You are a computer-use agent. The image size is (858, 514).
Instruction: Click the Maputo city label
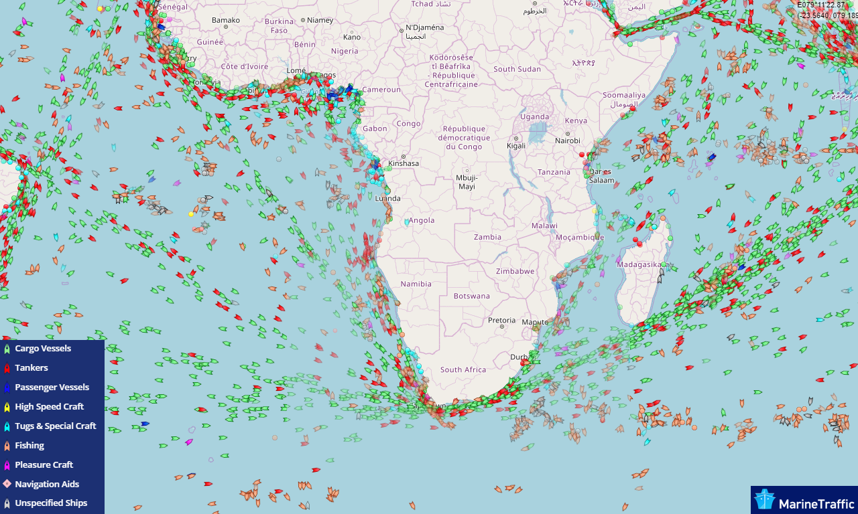point(534,323)
